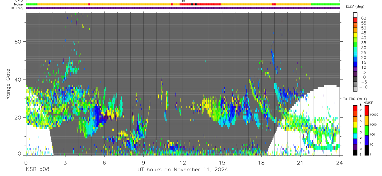Select the 3 hour tick on time axis

tap(65, 163)
